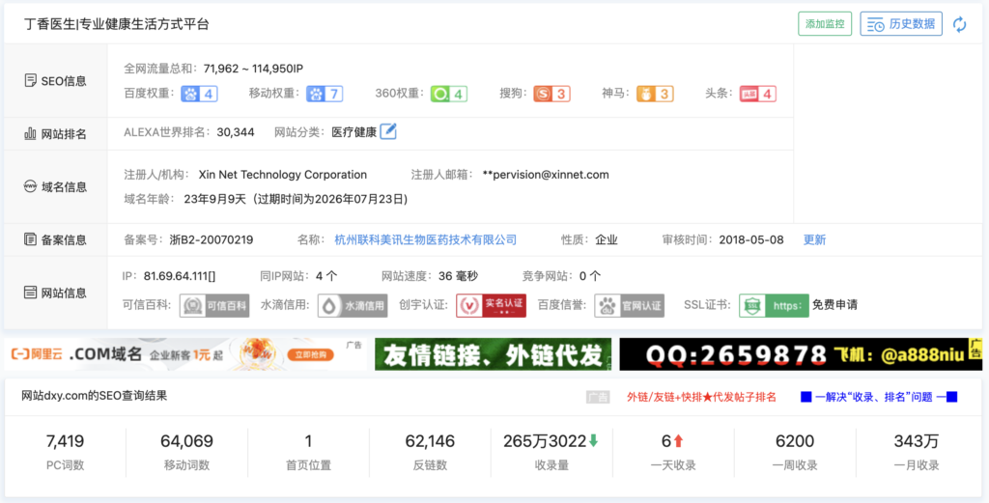Screen dimensions: 989x503
Task: Click the 实名认证 badge
Action: 492,305
